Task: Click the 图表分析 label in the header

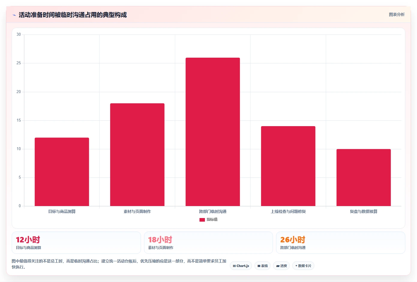Action: click(x=397, y=14)
